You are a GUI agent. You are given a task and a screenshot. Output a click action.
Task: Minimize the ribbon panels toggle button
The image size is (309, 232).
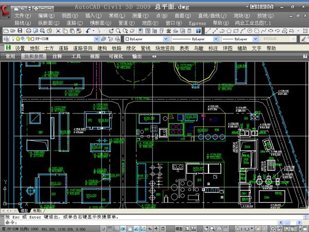pyautogui.click(x=154, y=56)
